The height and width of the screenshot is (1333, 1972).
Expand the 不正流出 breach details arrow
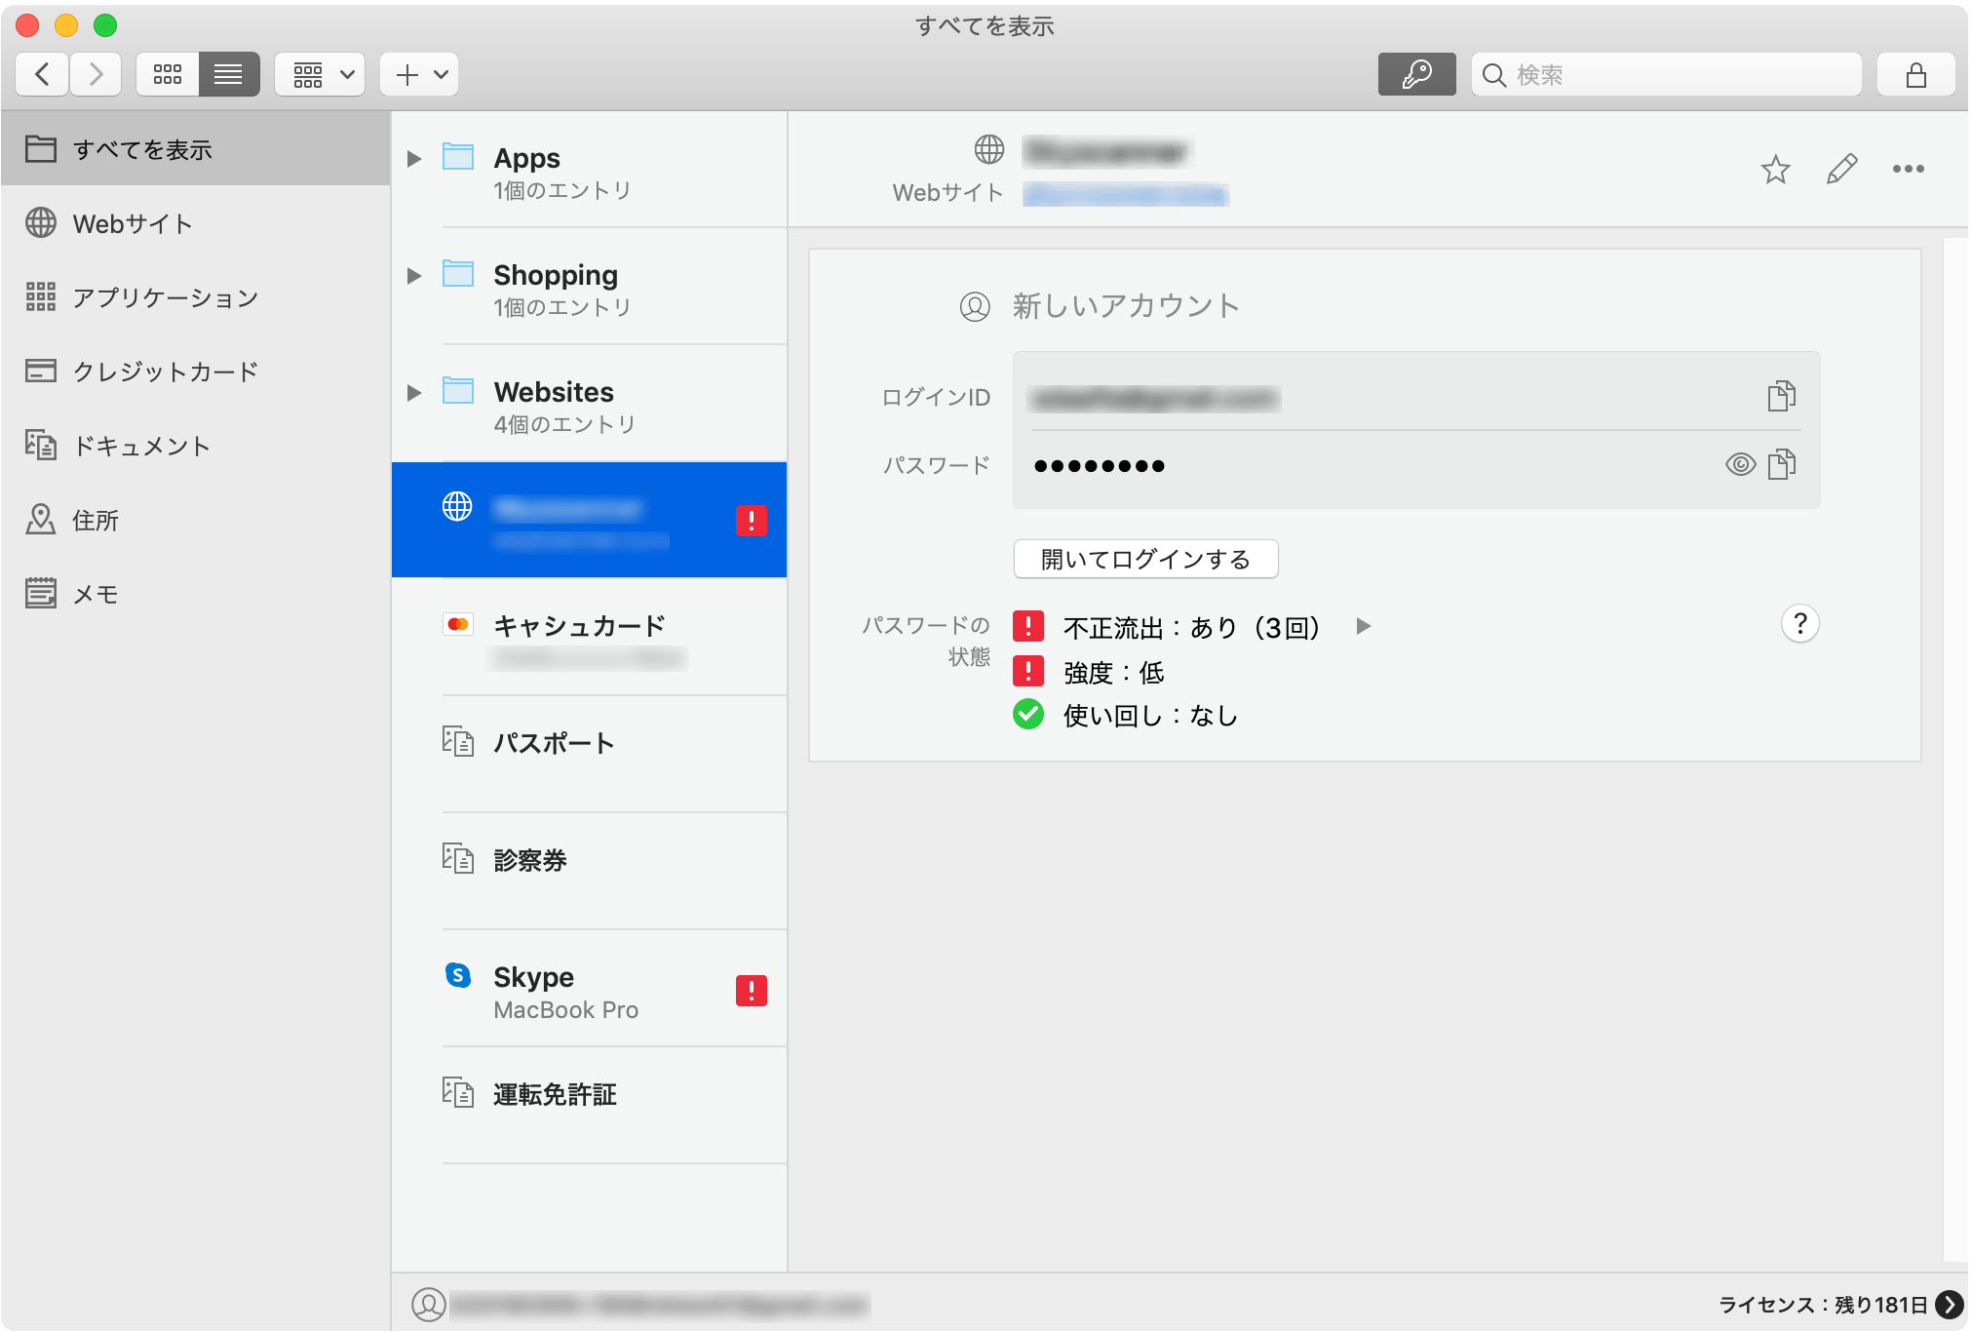tap(1364, 627)
